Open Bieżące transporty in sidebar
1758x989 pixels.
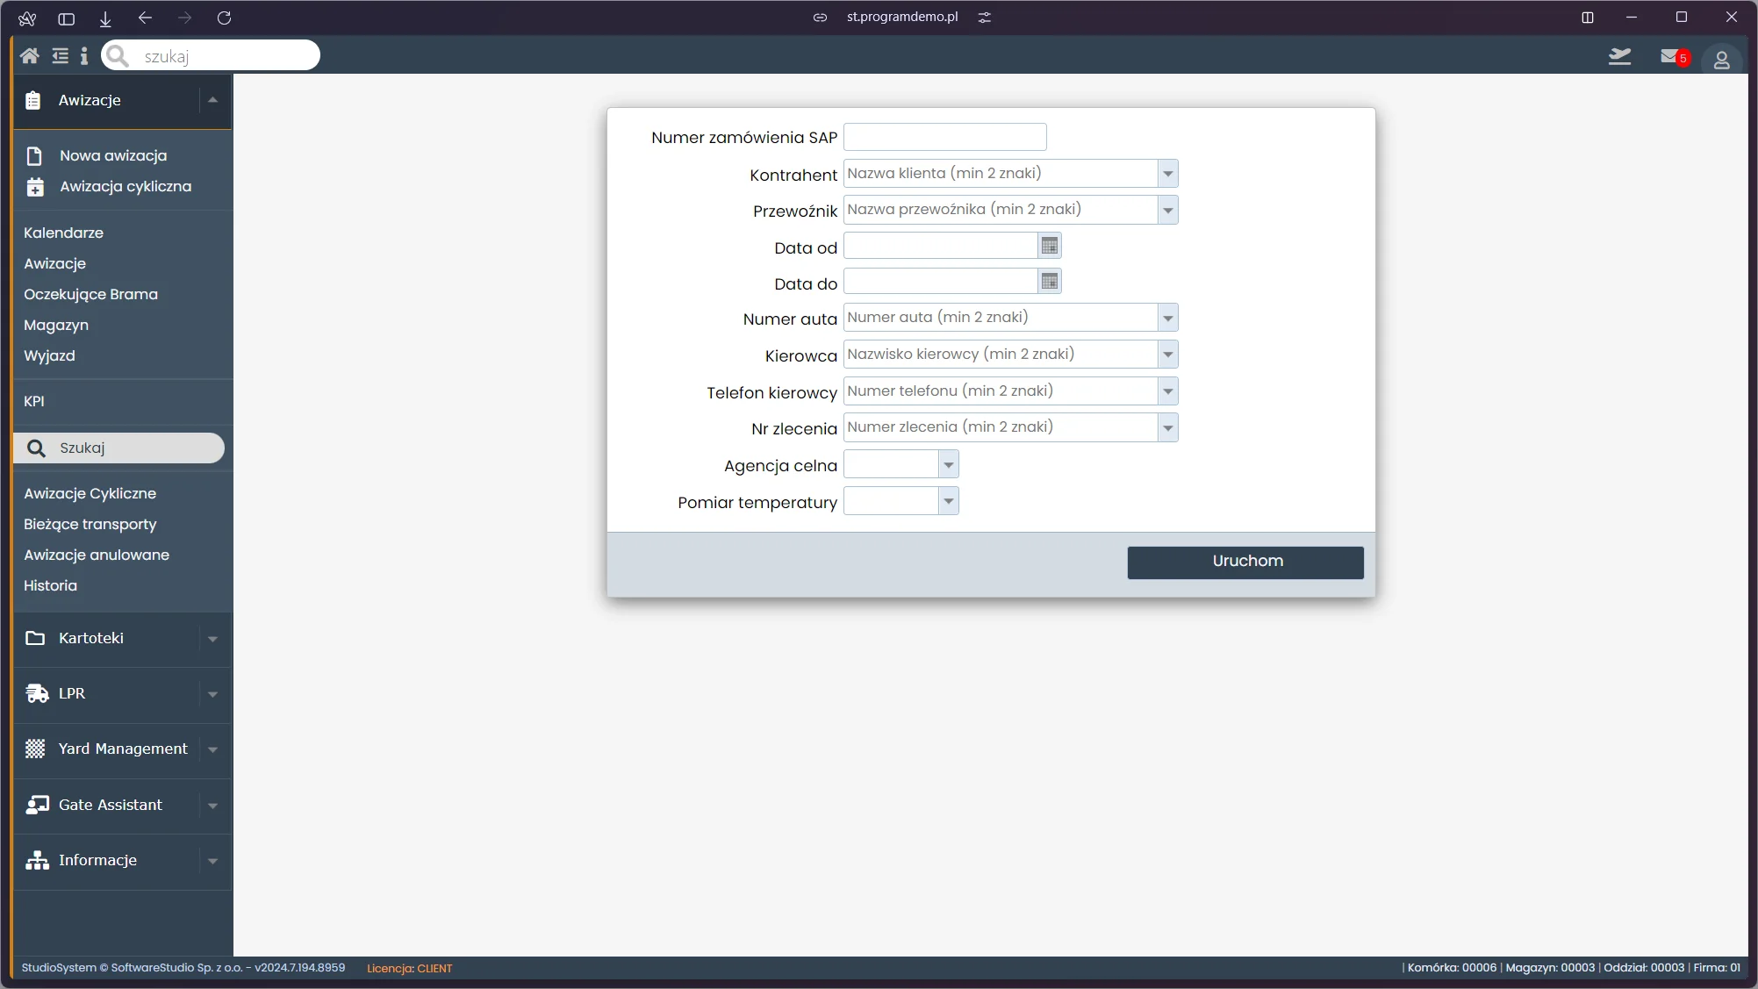tap(90, 524)
